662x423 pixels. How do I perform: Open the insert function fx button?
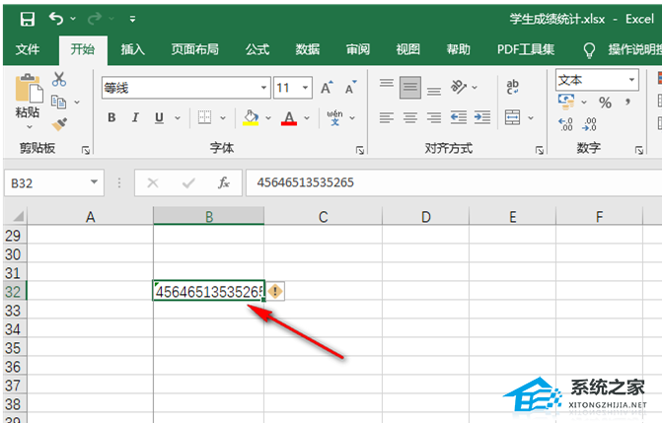(223, 182)
